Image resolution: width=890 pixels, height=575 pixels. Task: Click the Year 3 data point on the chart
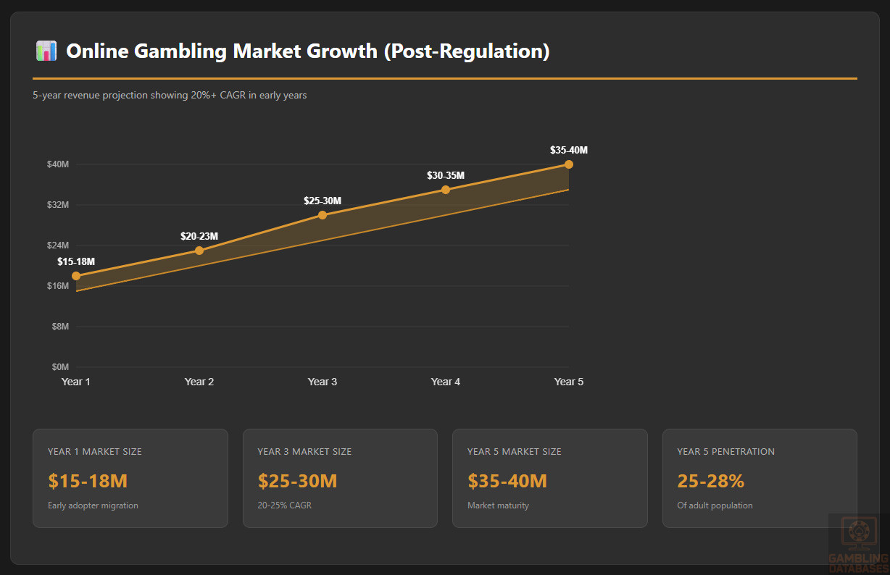[x=323, y=215]
